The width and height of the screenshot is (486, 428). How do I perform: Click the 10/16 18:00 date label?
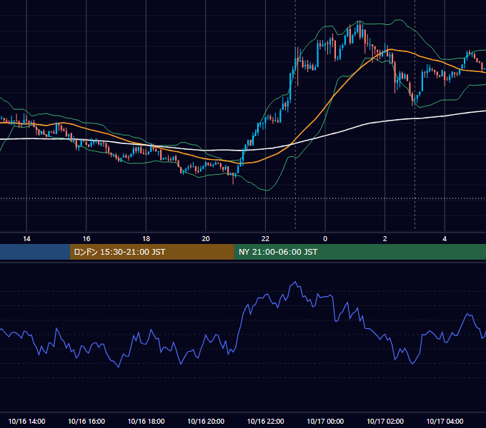146,421
